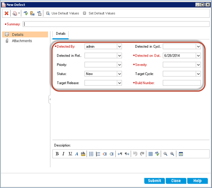
Task: Click Use Default Values
Action: click(63, 14)
